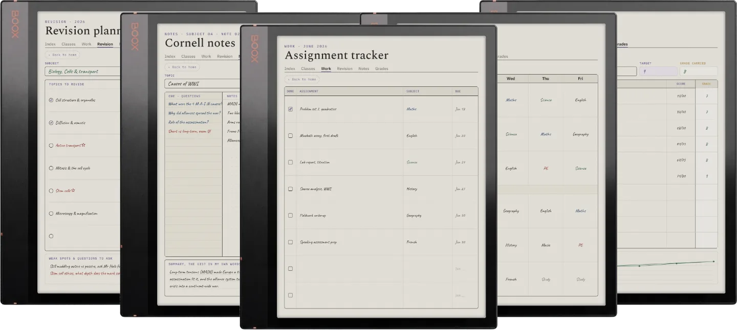The height and width of the screenshot is (330, 737).
Task: Select 'Problem set 7, quadratics' assignment text
Action: (x=317, y=109)
